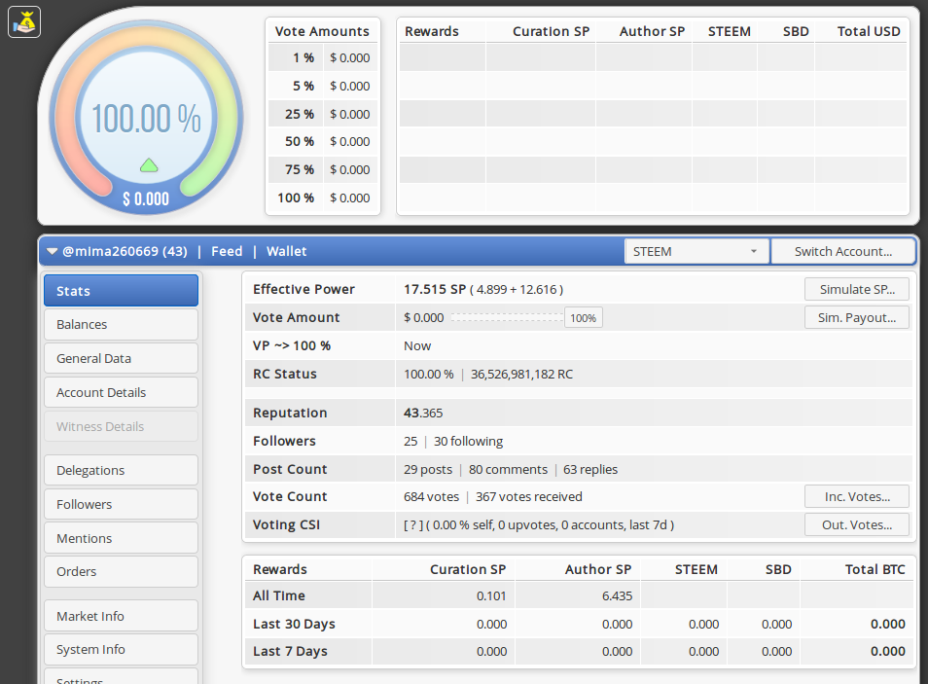
Task: Click the 5 % vote amount row
Action: click(323, 86)
